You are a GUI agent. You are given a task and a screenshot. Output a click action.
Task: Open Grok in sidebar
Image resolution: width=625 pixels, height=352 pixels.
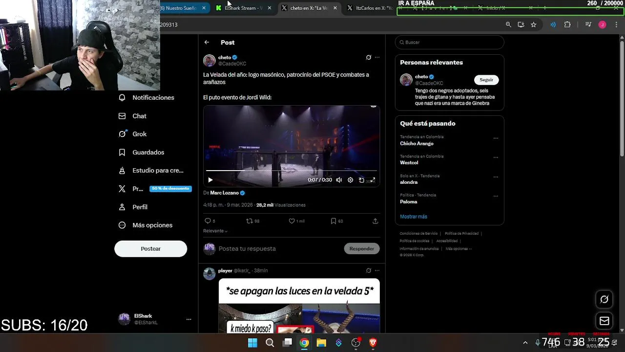coord(133,134)
